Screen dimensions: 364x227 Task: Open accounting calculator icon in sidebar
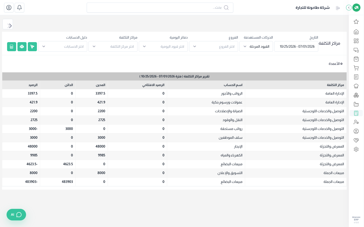[356, 113]
